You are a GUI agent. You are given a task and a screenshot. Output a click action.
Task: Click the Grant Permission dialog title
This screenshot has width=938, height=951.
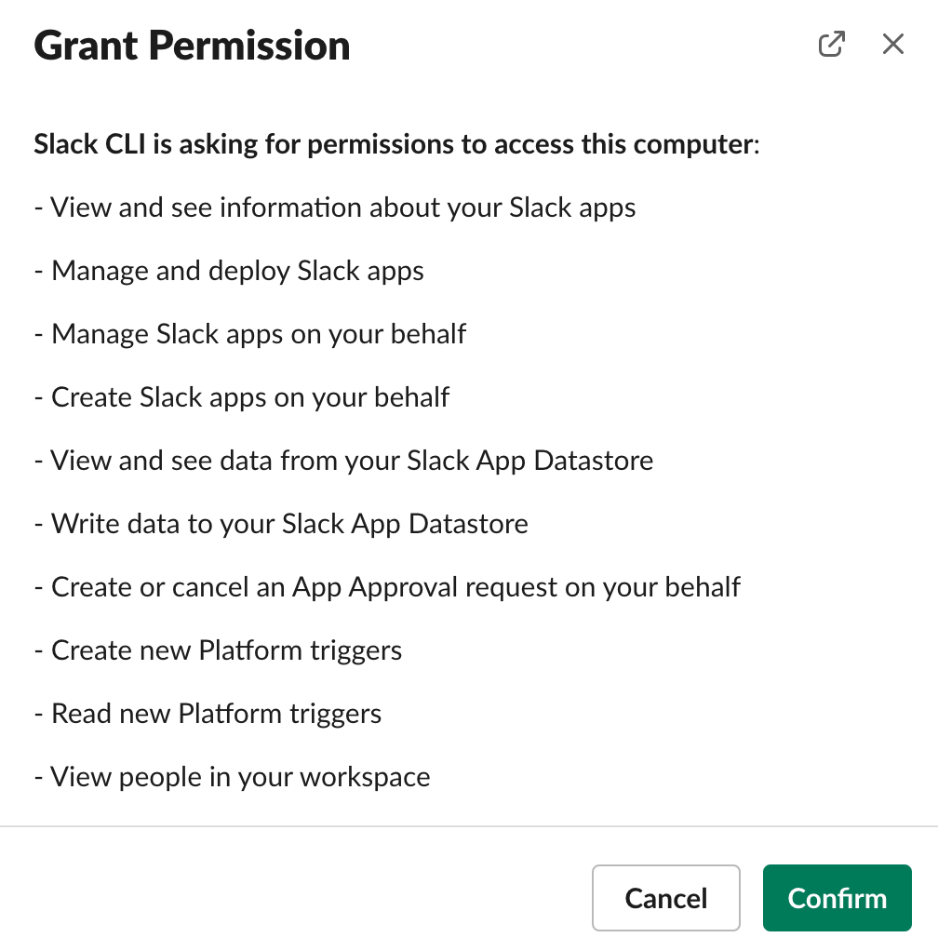pos(193,46)
